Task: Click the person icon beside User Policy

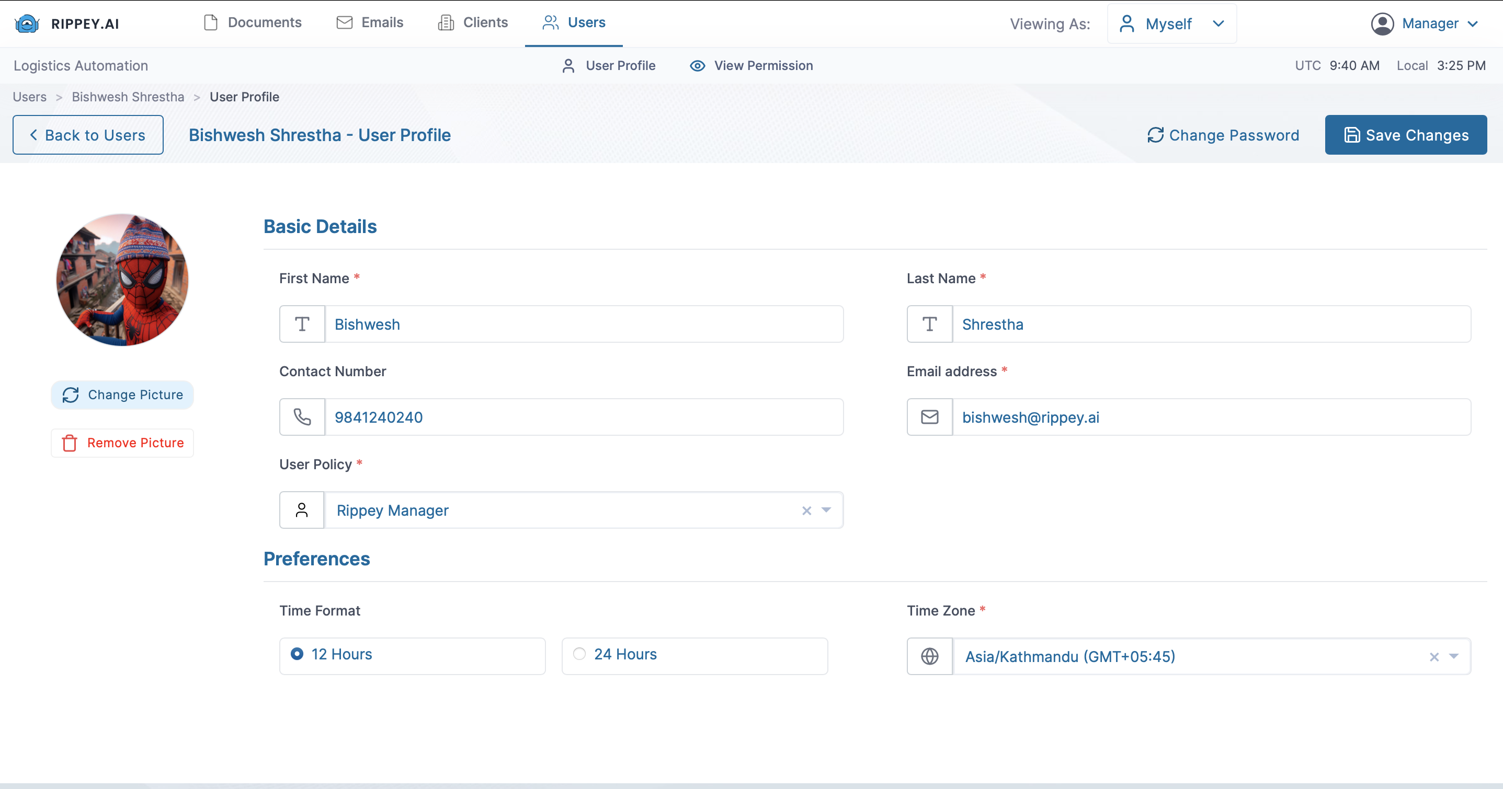Action: click(302, 510)
